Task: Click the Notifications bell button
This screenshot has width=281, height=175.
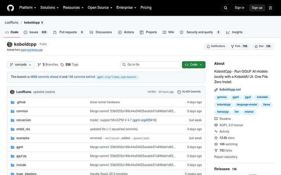Action: (216, 46)
